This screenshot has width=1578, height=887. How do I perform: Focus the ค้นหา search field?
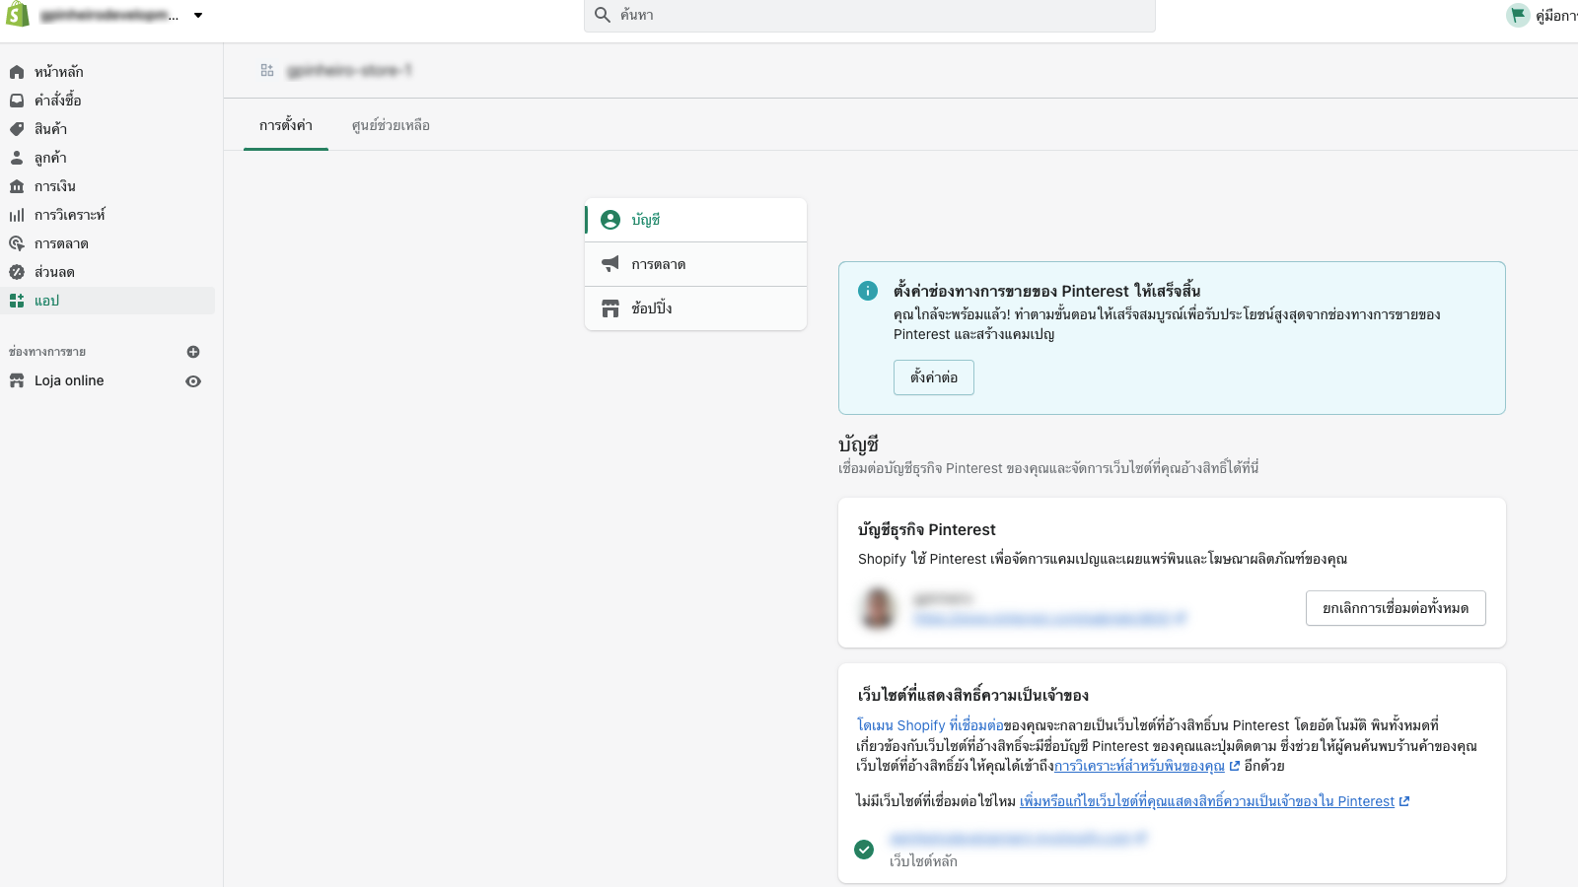tap(869, 15)
